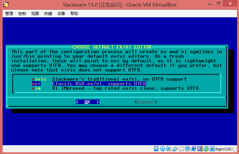Maximize the VirtualBox window
The image size is (239, 154).
[218, 4]
